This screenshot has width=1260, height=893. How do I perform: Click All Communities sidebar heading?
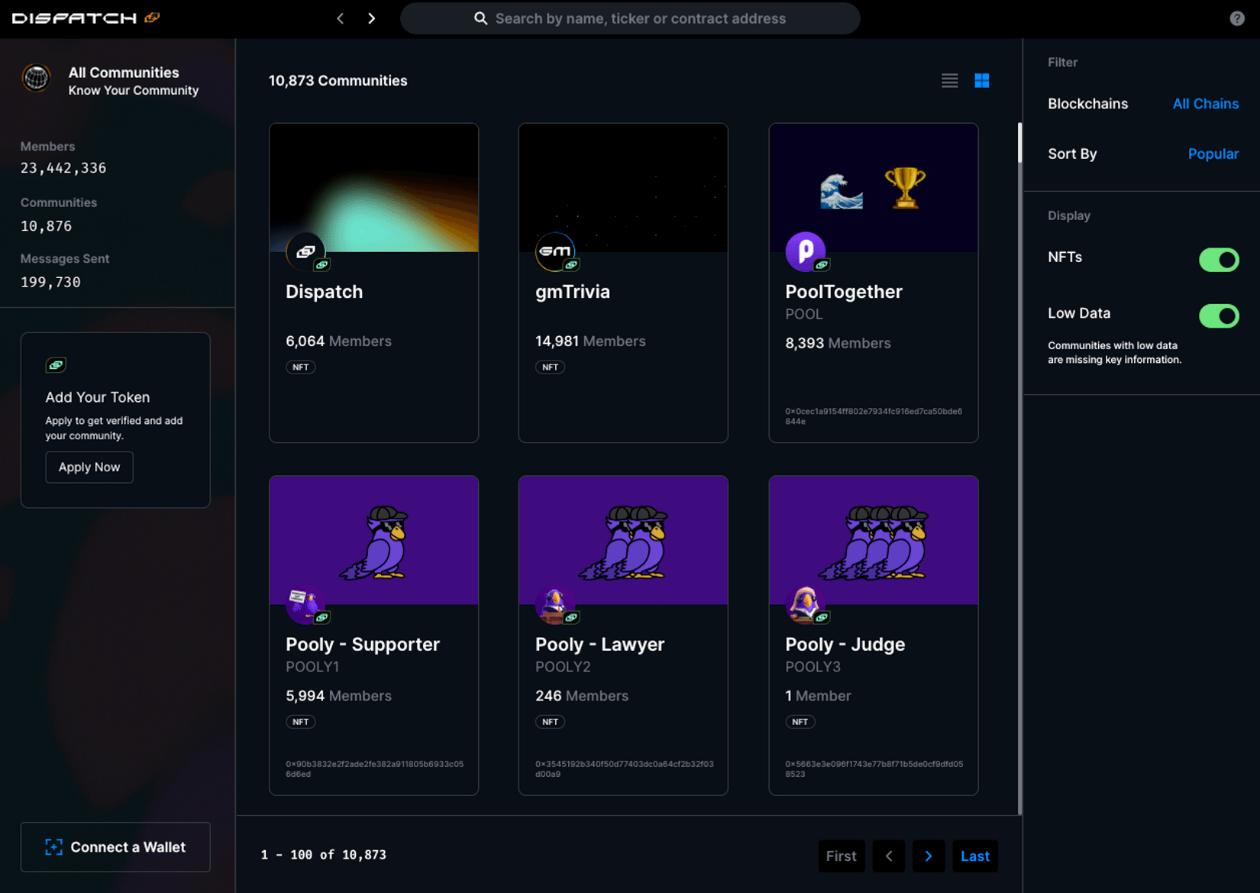[124, 73]
